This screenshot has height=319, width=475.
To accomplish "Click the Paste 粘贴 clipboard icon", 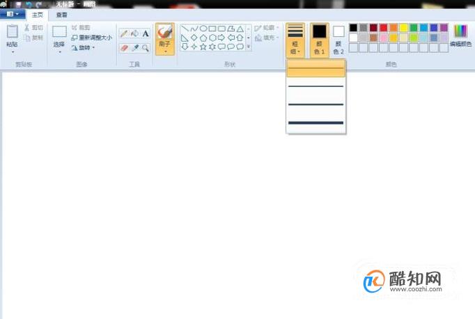I will [13, 32].
